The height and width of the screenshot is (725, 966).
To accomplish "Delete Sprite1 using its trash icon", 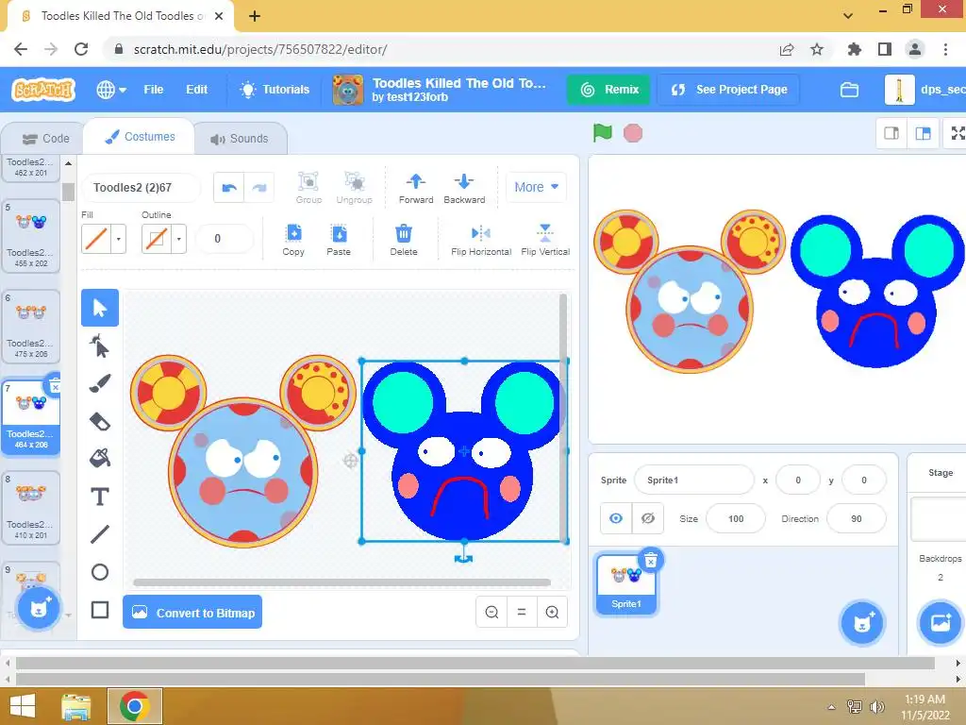I will [651, 561].
